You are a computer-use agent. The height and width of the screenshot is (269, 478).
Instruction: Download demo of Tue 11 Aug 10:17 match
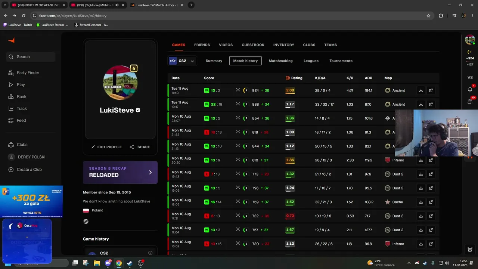point(421,104)
